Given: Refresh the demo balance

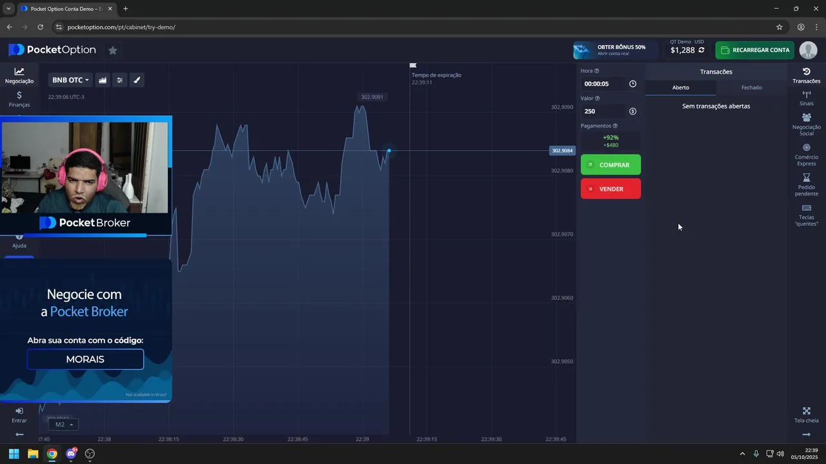Looking at the screenshot, I should click(x=701, y=50).
